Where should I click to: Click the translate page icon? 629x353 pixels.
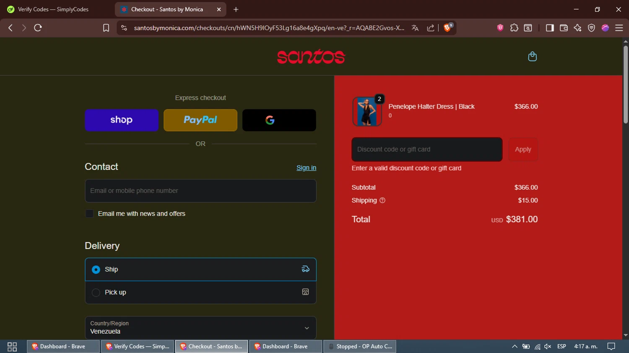(415, 28)
